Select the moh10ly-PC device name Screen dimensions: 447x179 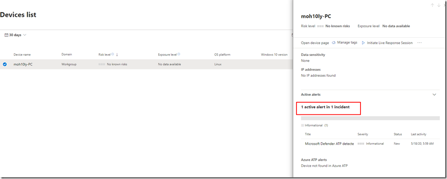coord(23,64)
